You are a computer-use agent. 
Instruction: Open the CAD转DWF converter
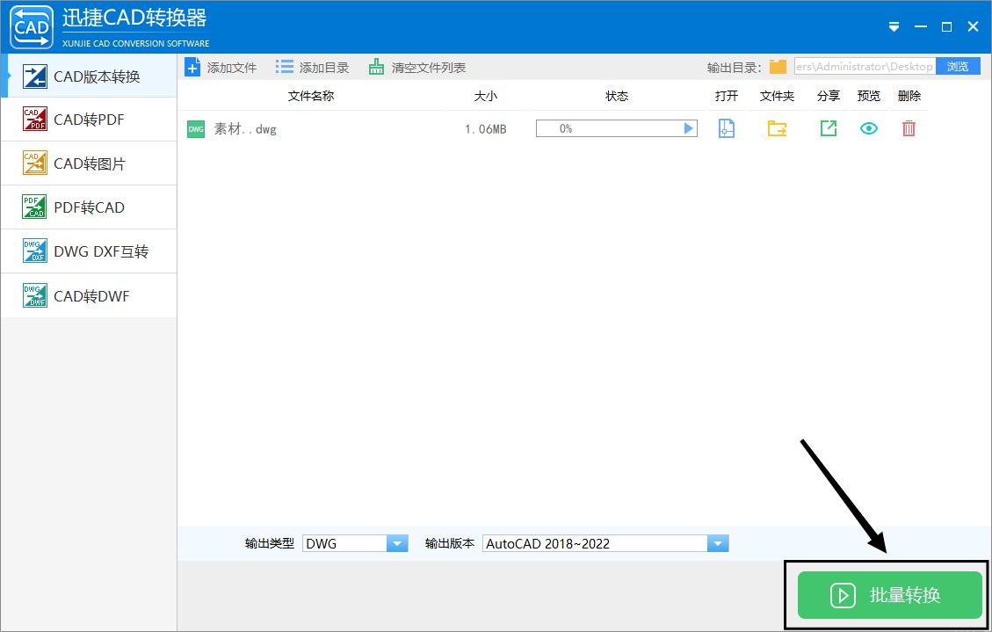click(88, 295)
